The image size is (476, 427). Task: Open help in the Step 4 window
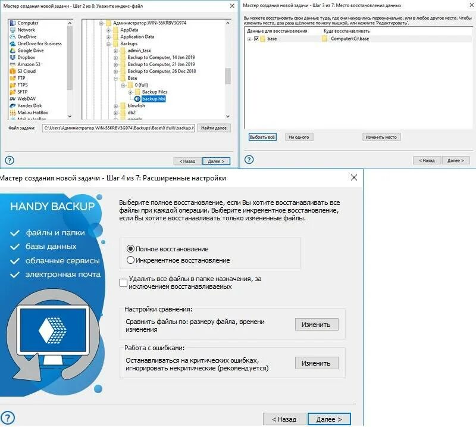point(7,417)
